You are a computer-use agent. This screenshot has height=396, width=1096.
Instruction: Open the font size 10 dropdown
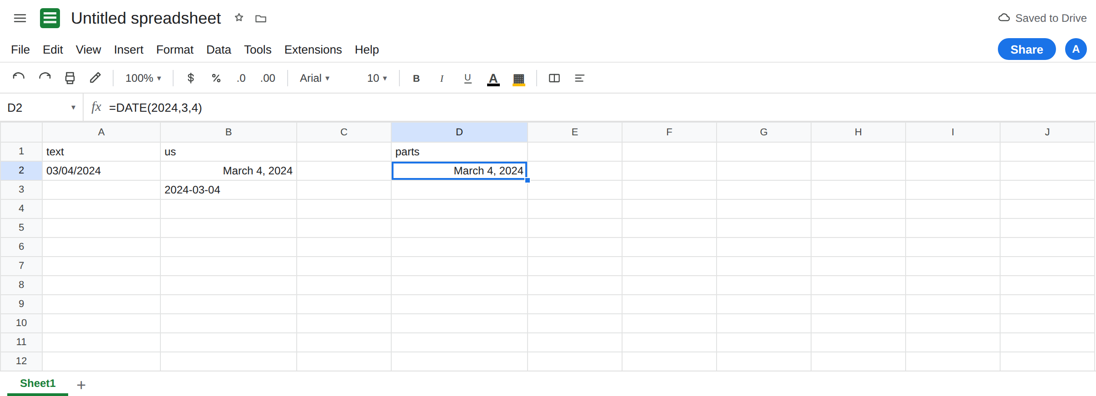click(x=377, y=78)
